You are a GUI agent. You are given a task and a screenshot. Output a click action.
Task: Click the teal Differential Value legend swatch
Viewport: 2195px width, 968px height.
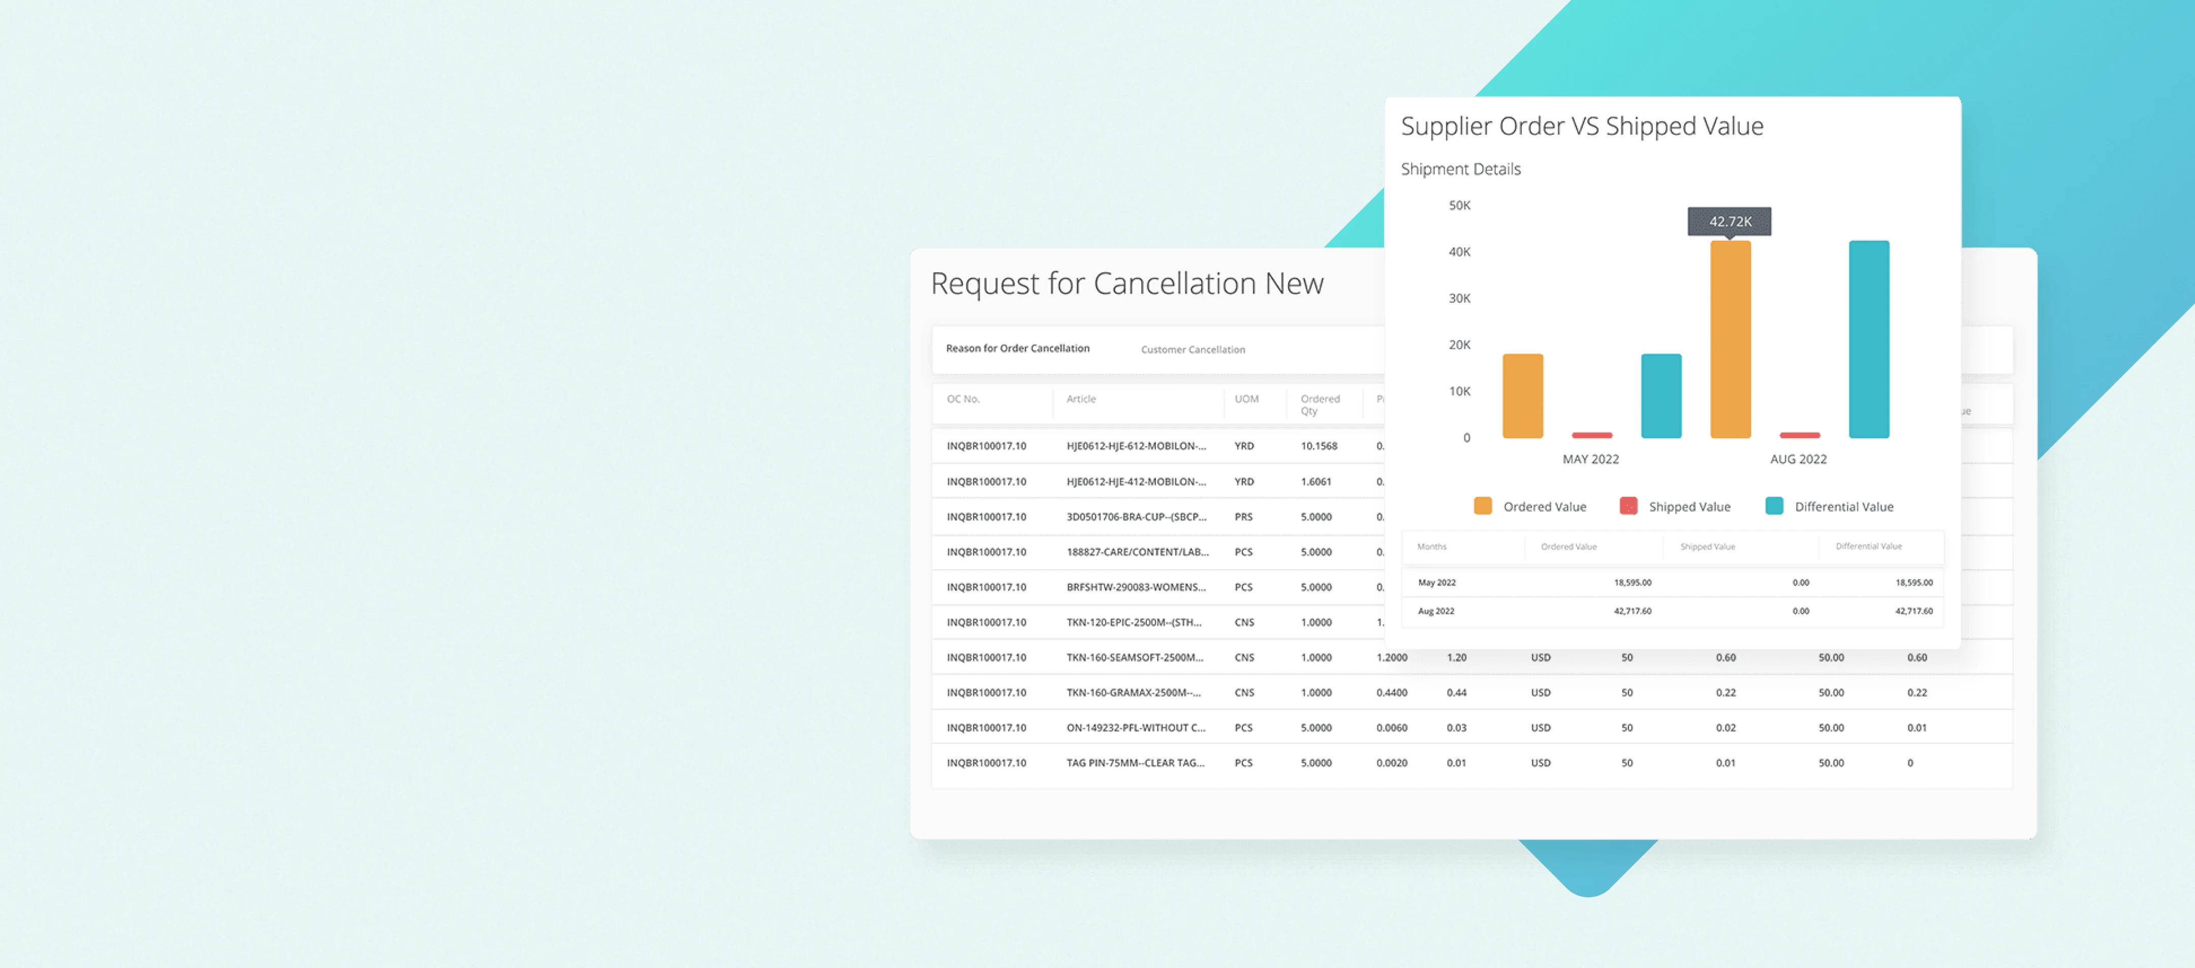coord(1774,505)
